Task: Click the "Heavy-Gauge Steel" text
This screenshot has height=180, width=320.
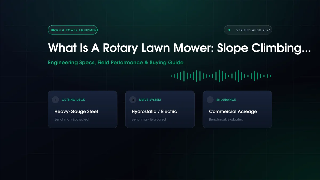Action: click(76, 111)
